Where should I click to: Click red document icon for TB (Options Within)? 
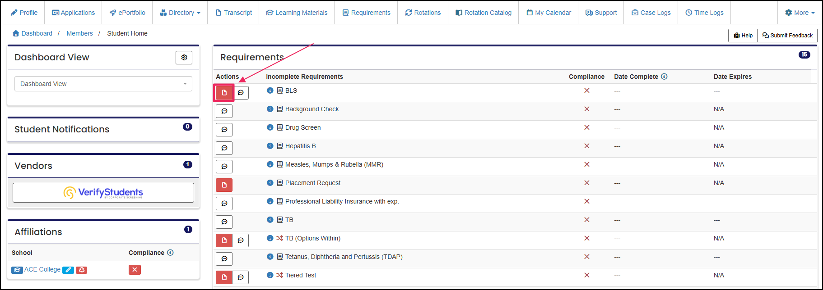click(224, 240)
